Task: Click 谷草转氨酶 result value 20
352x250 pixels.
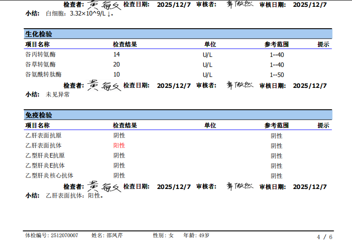Action: pyautogui.click(x=116, y=65)
